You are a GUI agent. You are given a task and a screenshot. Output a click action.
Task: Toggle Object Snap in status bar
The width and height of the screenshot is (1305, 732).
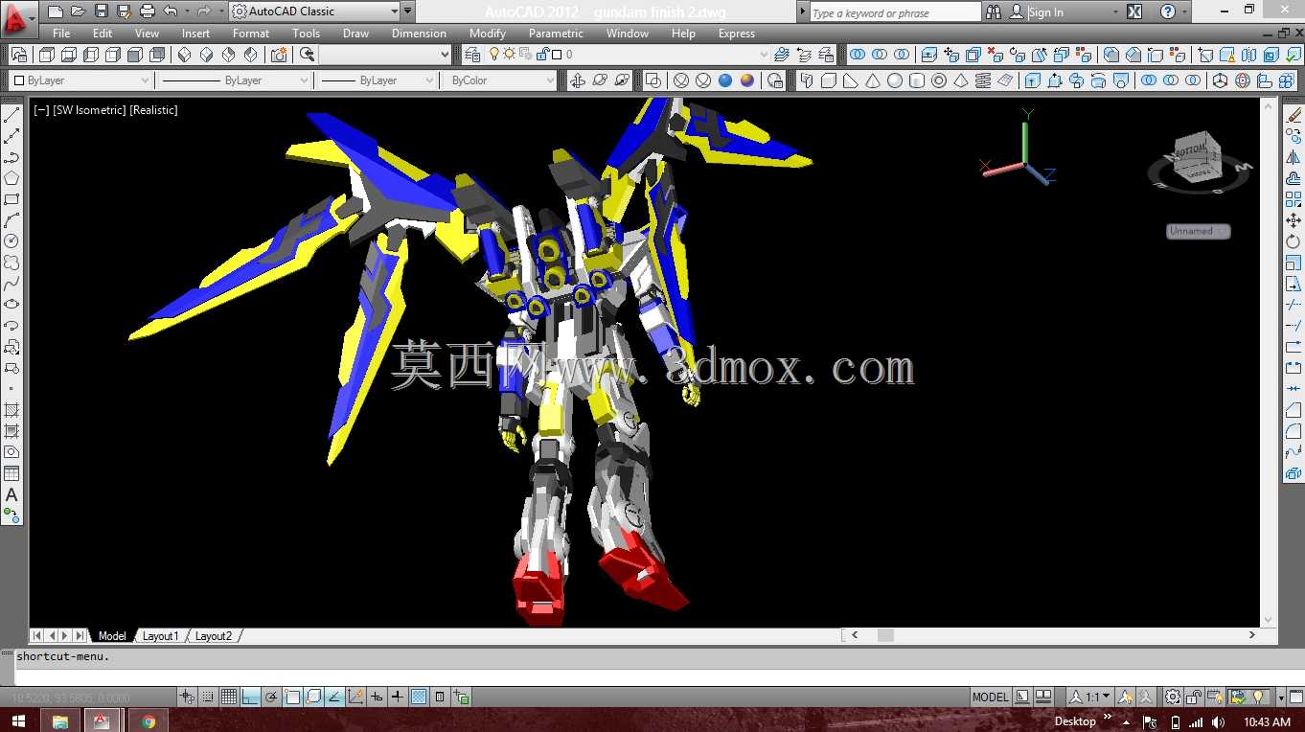click(292, 697)
